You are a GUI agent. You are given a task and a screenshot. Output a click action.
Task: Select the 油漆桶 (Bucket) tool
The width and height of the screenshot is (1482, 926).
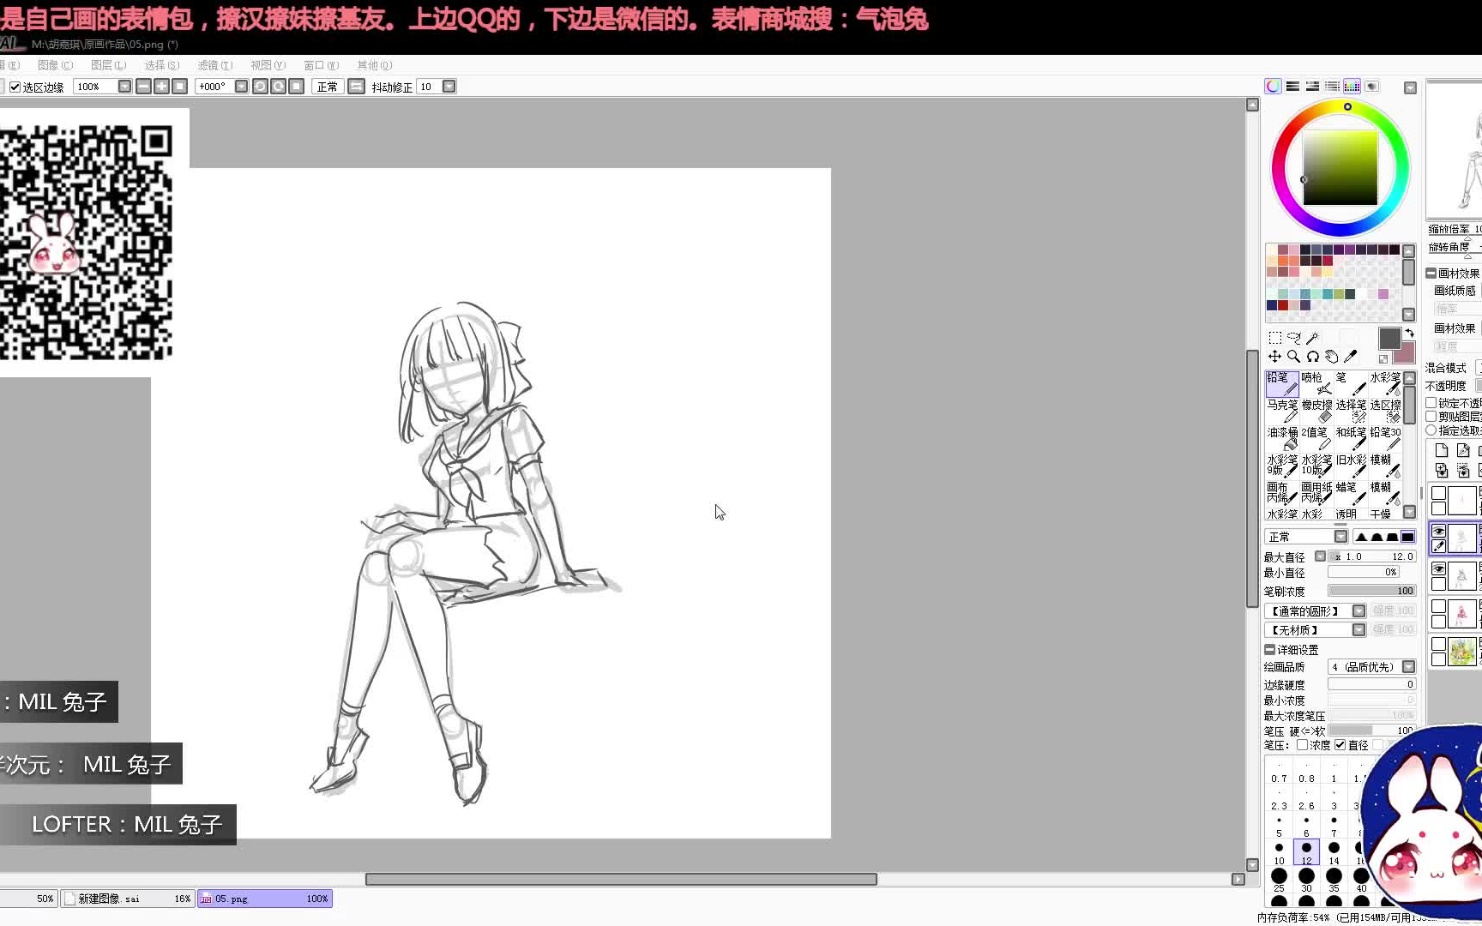tap(1281, 439)
